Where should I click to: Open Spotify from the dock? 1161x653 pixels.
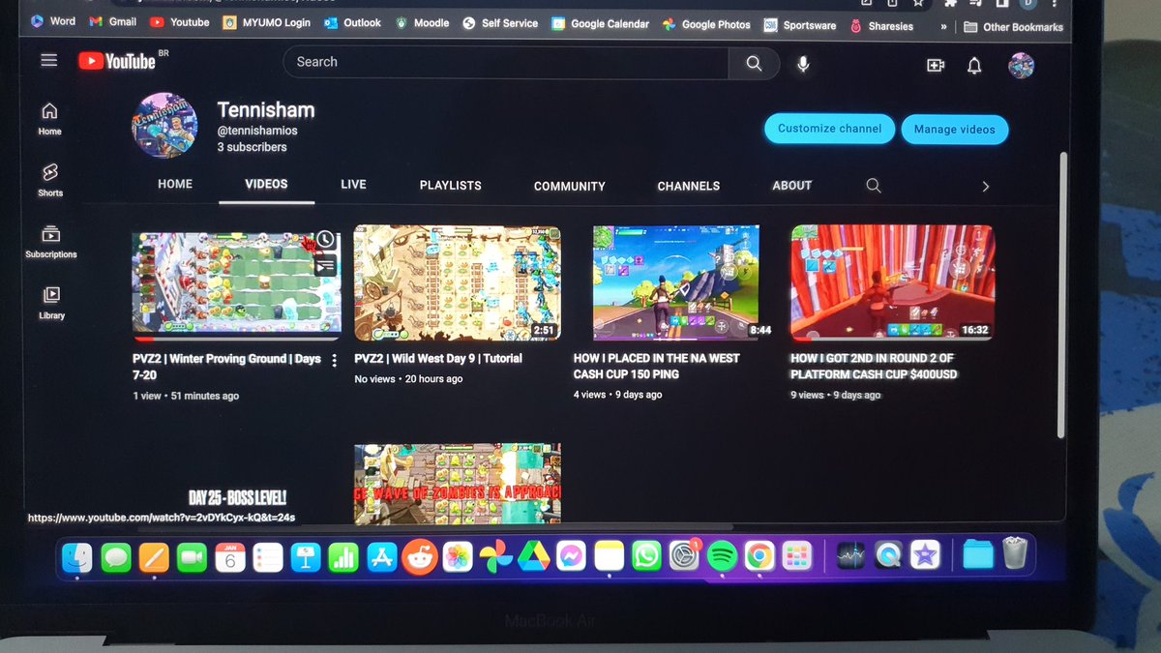tap(722, 556)
